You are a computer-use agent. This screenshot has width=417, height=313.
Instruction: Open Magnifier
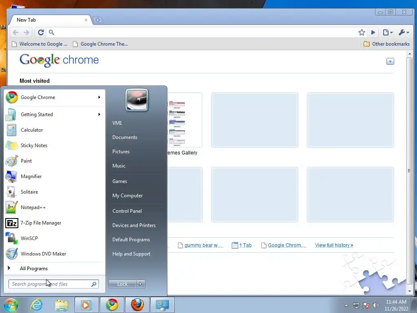[x=55, y=176]
